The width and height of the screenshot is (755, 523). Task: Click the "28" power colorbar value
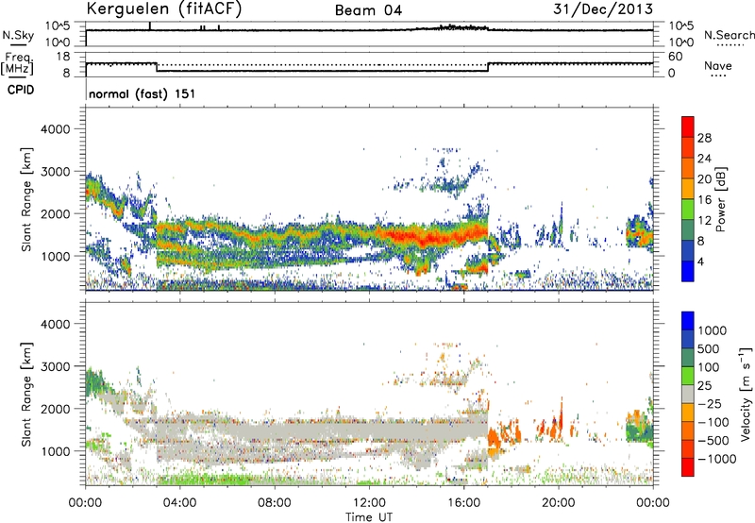click(704, 138)
